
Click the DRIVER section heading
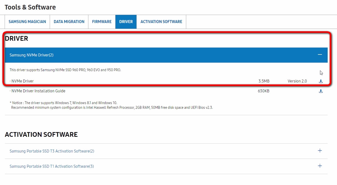pos(16,38)
